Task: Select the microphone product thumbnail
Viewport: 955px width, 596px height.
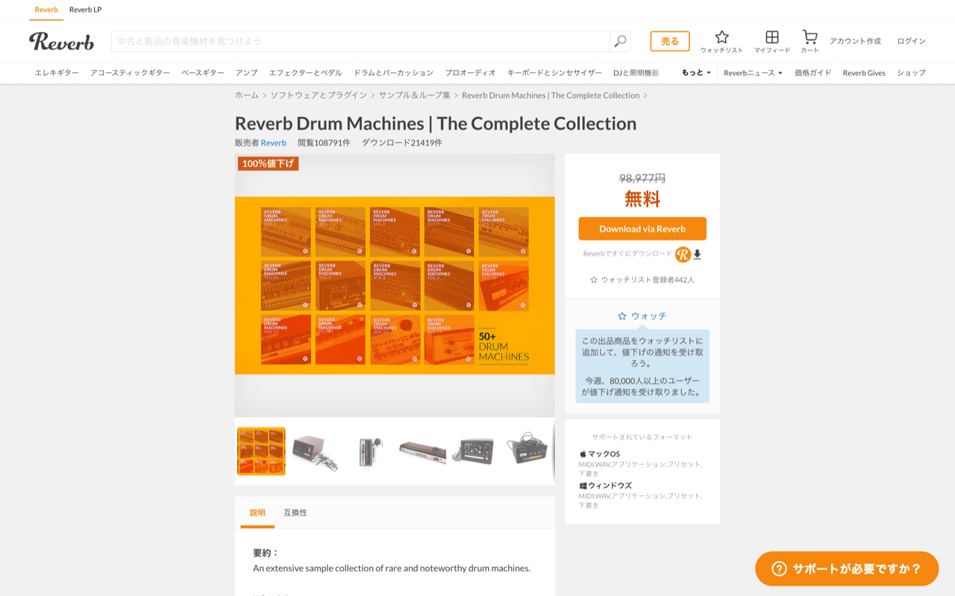Action: click(369, 451)
